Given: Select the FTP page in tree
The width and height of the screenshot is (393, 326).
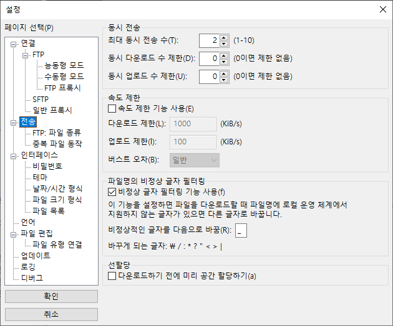Looking at the screenshot, I should click(x=38, y=55).
